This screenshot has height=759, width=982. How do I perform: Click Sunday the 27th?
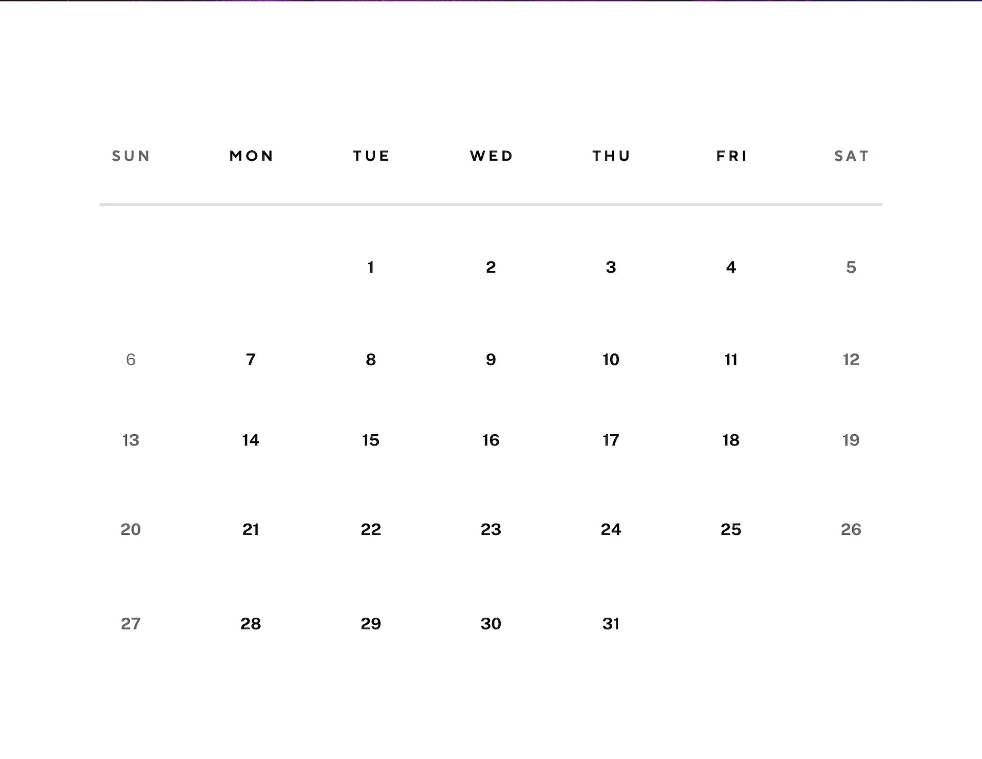pyautogui.click(x=130, y=623)
